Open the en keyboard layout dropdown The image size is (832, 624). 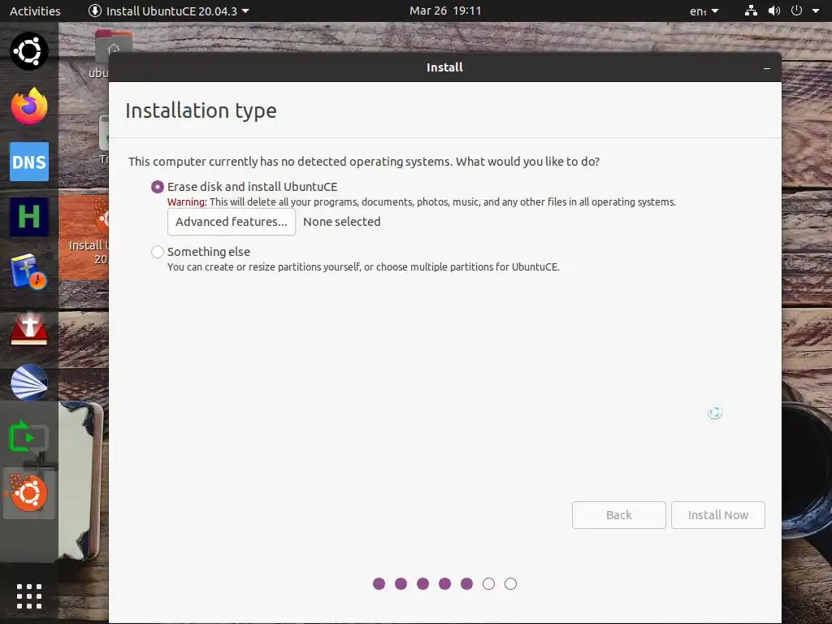point(704,11)
